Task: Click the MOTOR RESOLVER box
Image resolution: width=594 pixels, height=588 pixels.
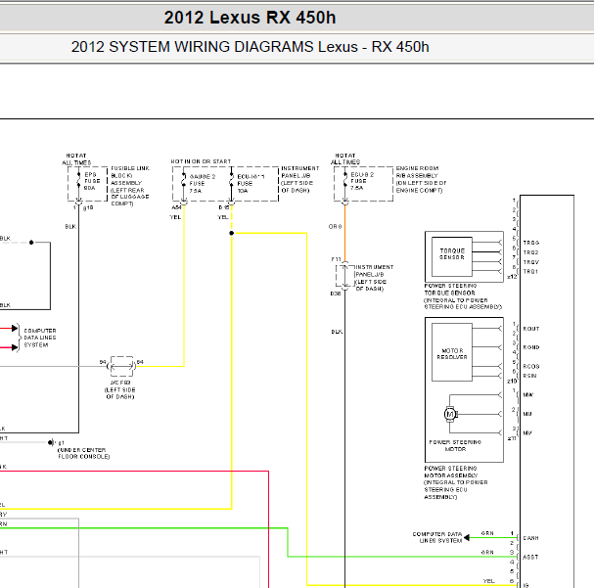Action: [452, 352]
